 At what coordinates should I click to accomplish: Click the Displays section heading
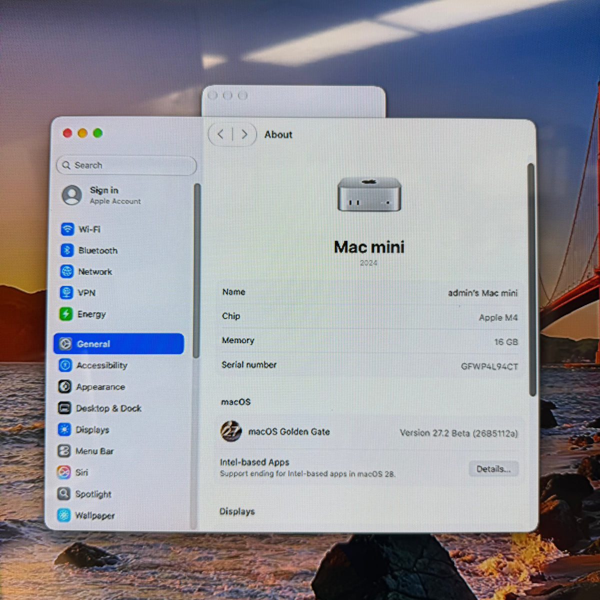[237, 511]
